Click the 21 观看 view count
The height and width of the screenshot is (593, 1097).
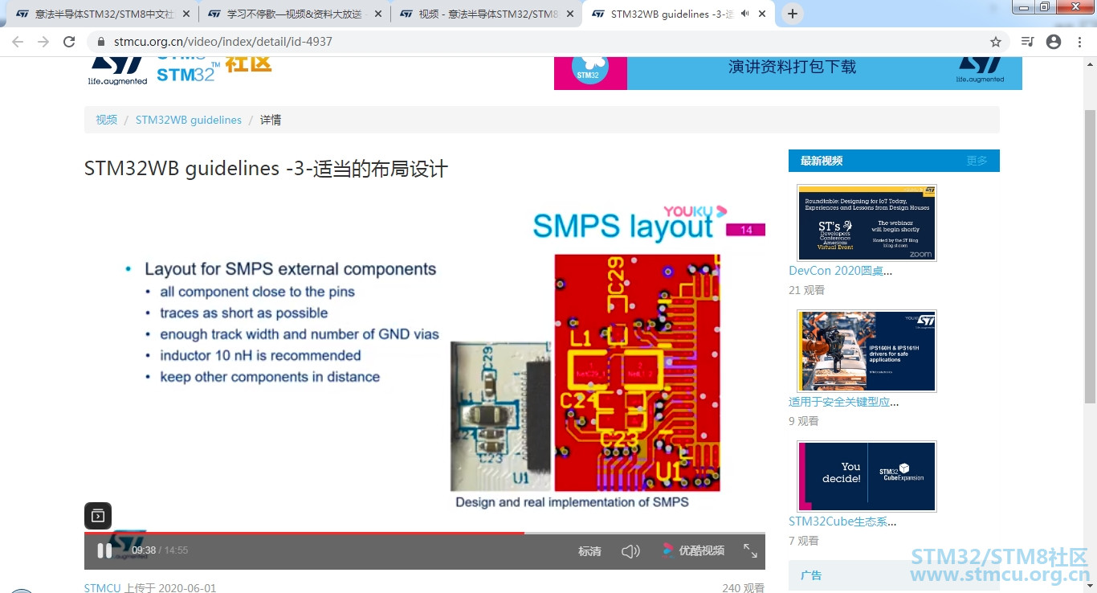click(806, 290)
